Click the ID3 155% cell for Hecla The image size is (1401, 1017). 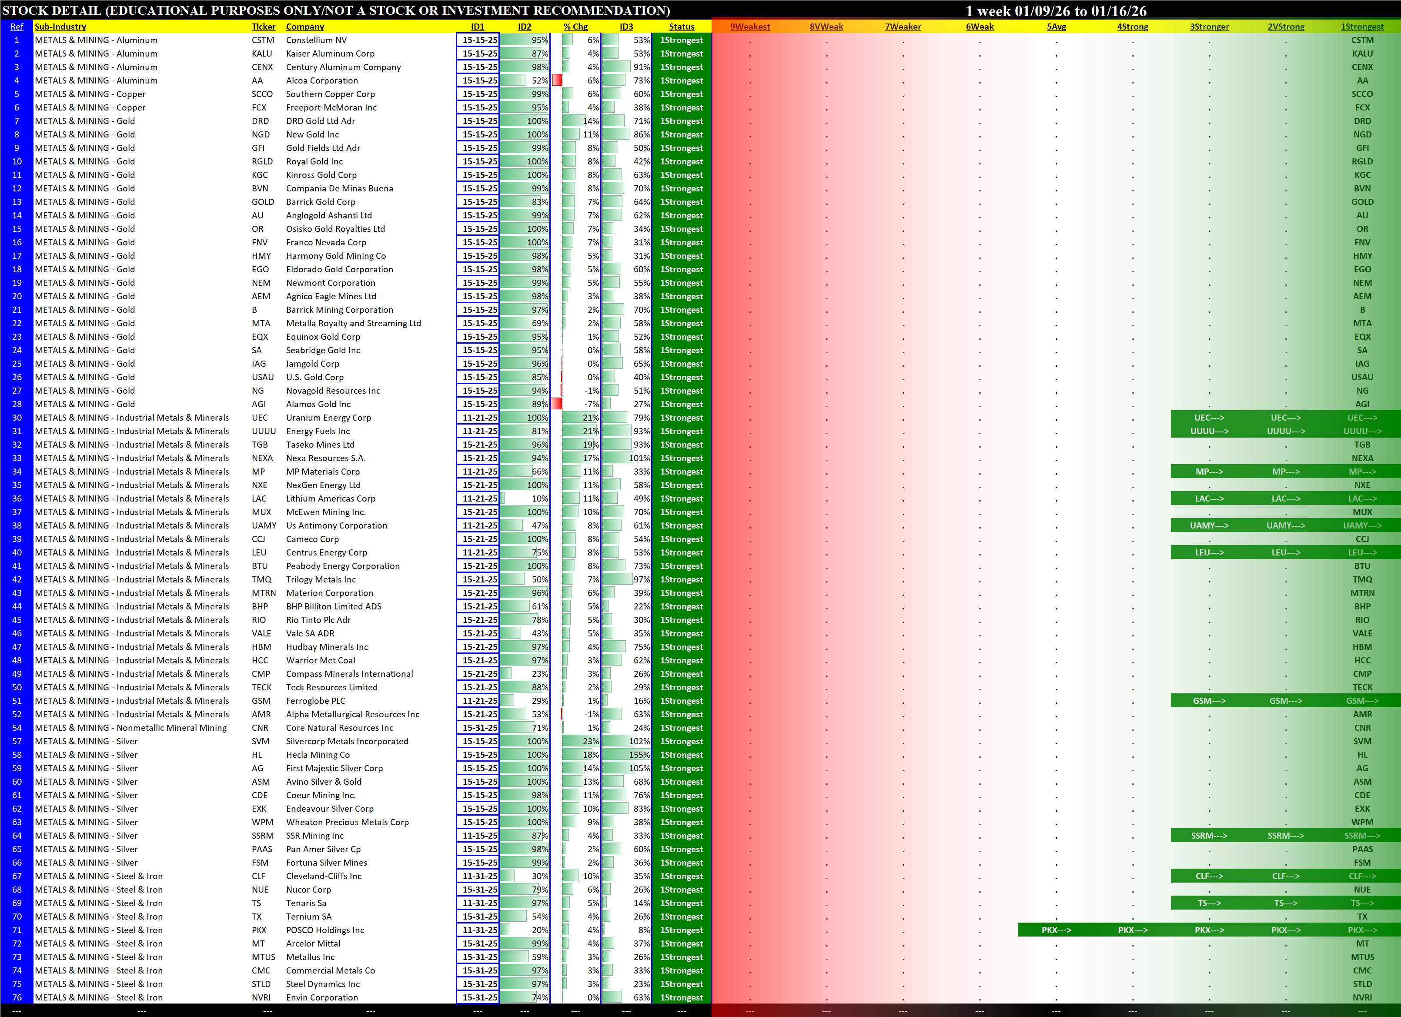pyautogui.click(x=626, y=754)
